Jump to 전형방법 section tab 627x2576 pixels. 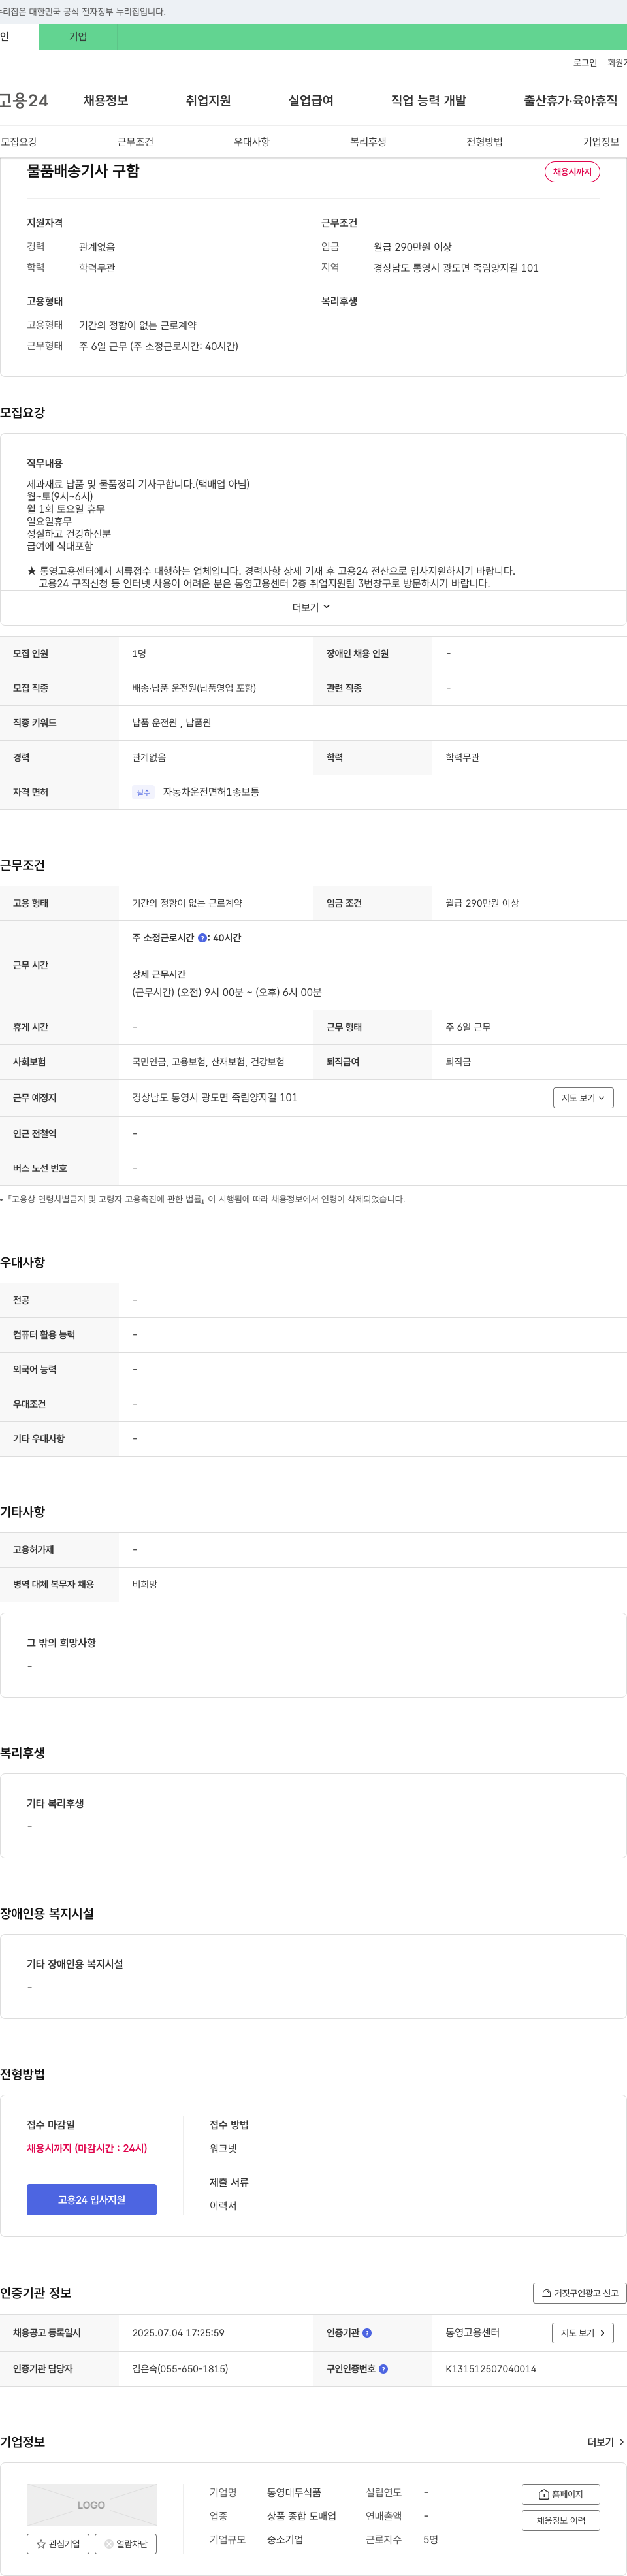(x=484, y=142)
